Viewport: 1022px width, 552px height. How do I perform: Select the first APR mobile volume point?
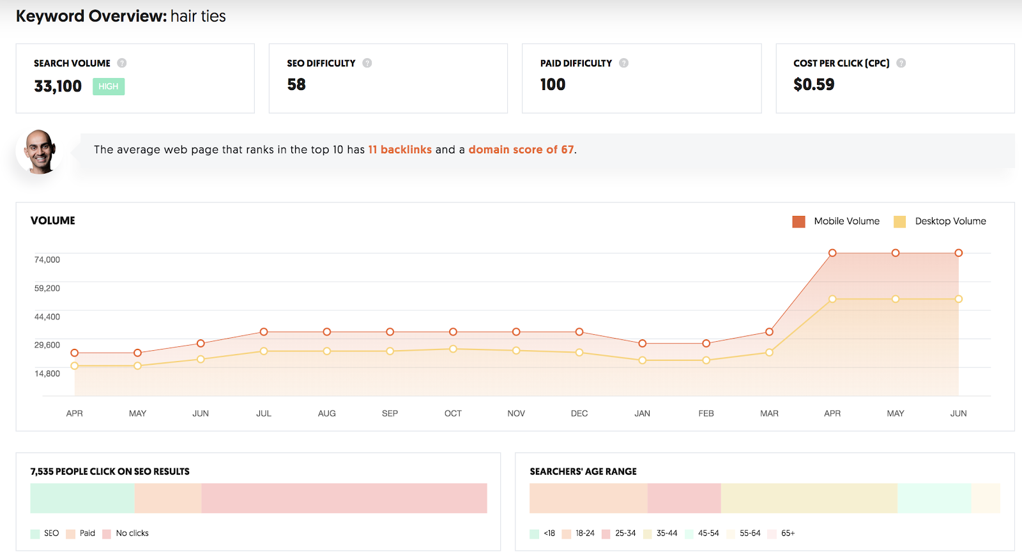coord(75,353)
